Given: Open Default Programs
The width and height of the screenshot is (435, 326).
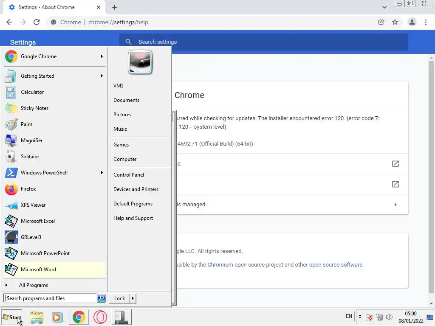Looking at the screenshot, I should [133, 204].
